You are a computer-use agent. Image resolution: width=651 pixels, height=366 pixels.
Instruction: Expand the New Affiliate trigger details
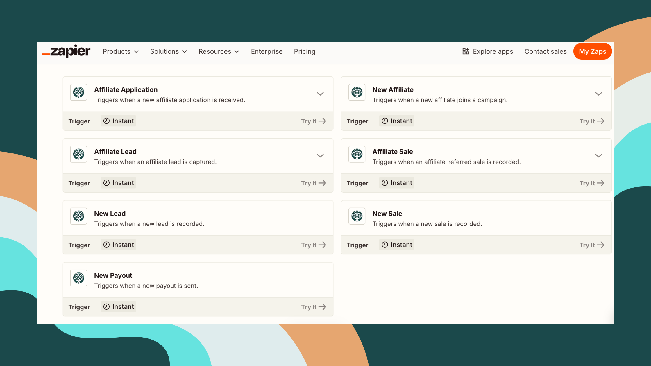click(x=598, y=94)
